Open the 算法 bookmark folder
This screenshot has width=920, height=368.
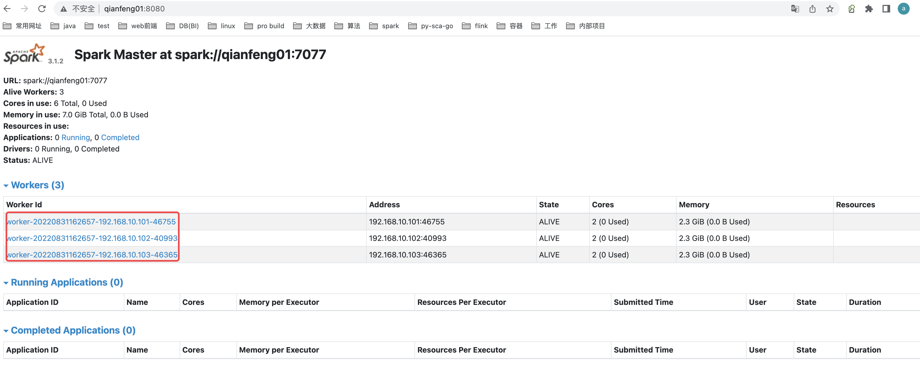347,26
